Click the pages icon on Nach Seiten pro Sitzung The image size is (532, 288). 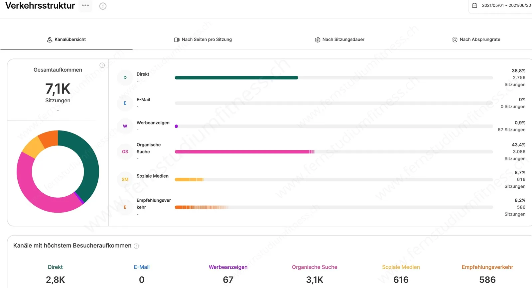177,40
